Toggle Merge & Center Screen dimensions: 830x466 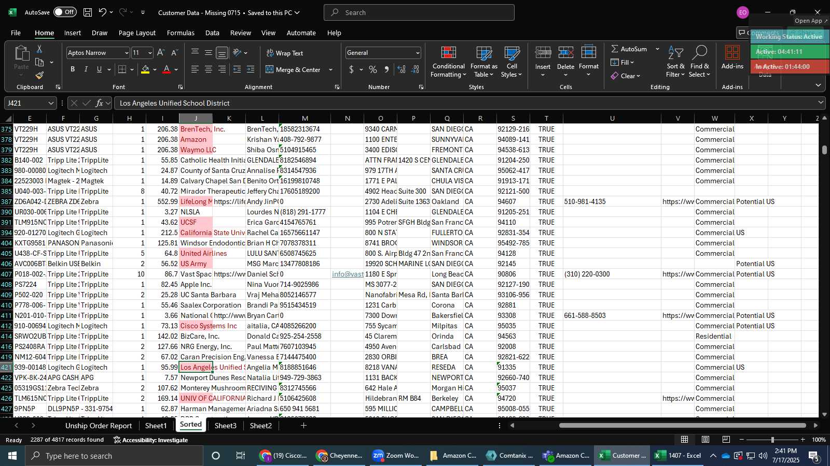coord(293,69)
